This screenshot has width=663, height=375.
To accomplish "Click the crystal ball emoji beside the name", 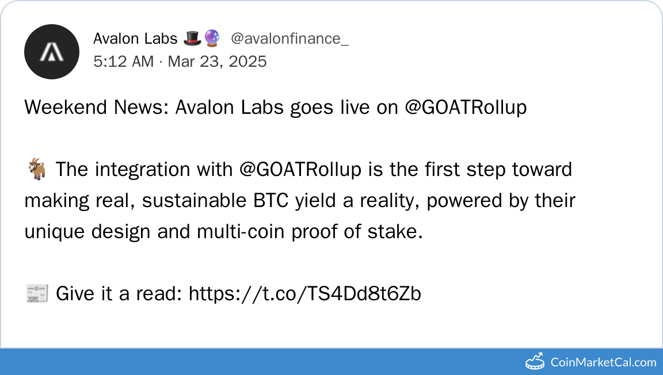I will (212, 39).
